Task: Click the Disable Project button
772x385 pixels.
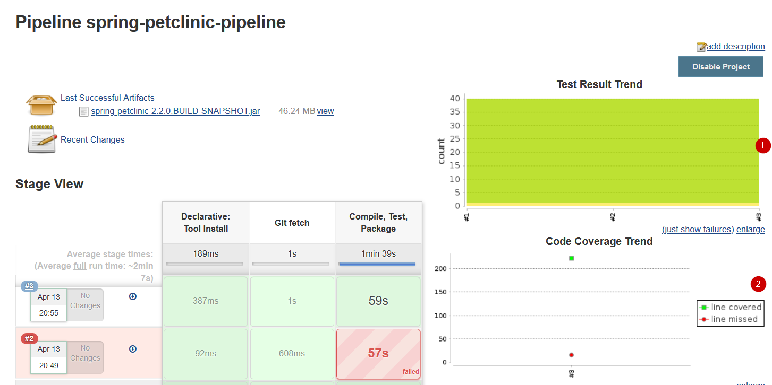Action: point(720,66)
